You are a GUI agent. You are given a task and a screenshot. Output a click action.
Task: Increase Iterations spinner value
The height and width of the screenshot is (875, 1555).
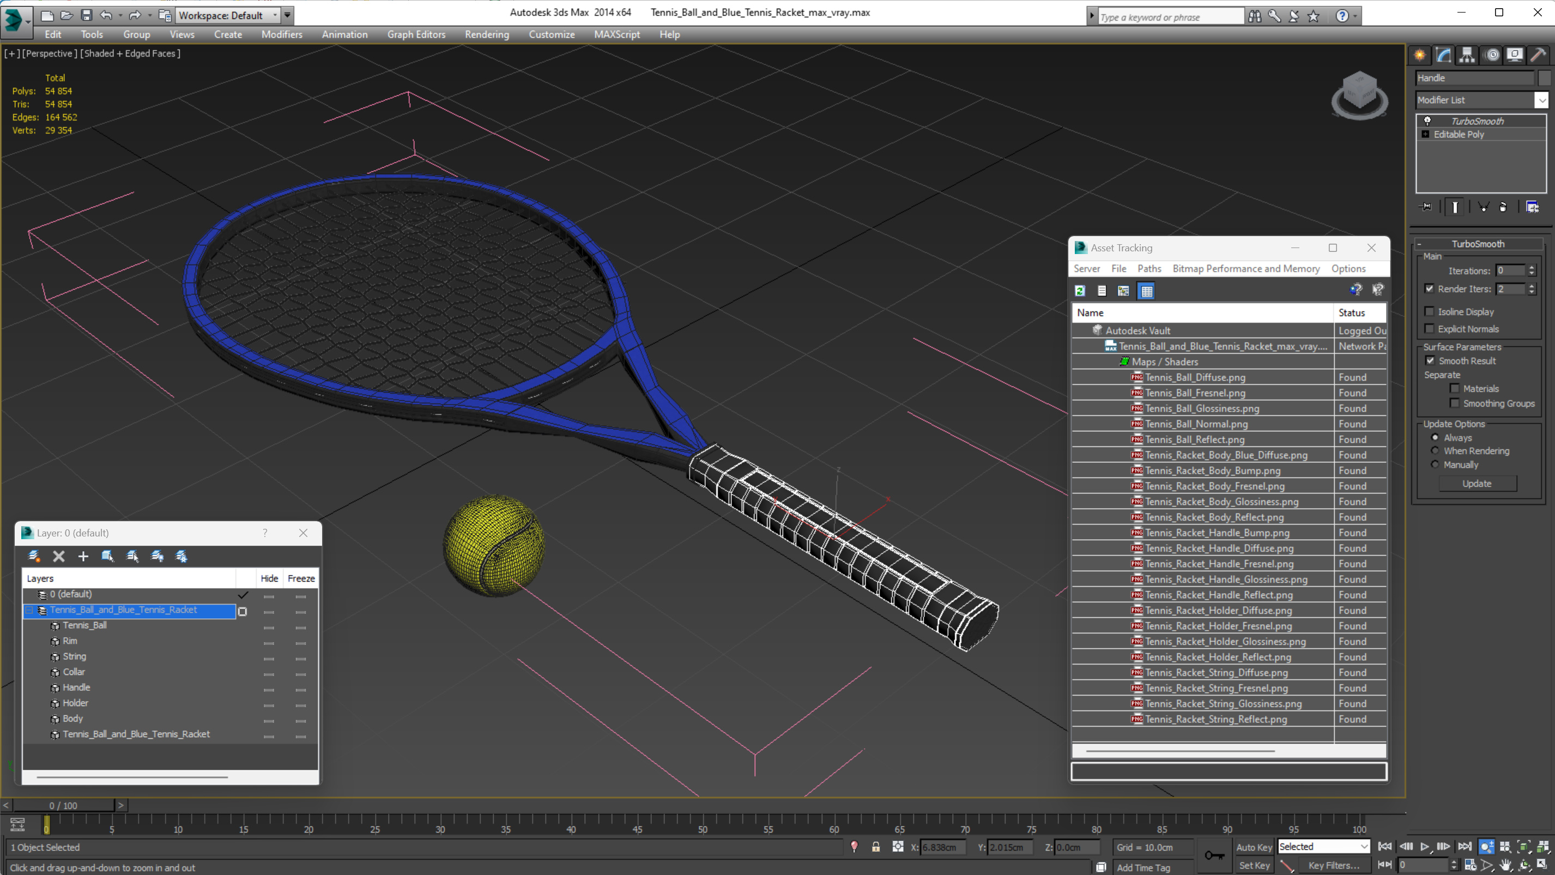[x=1532, y=268]
